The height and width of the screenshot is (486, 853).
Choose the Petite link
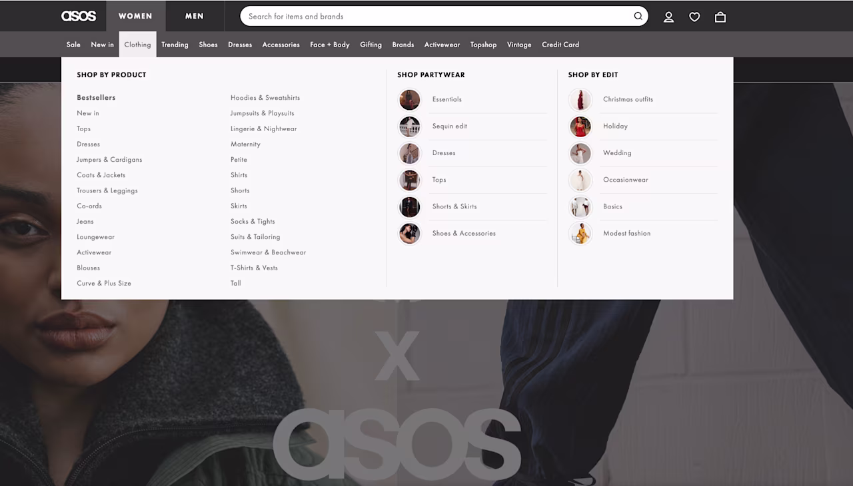[239, 160]
